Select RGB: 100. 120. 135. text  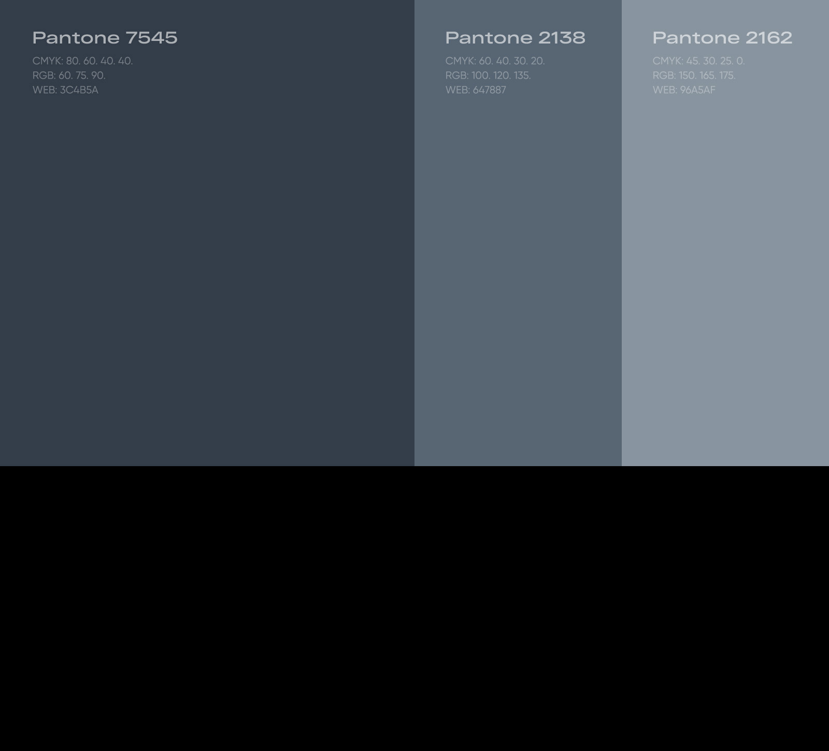click(488, 75)
